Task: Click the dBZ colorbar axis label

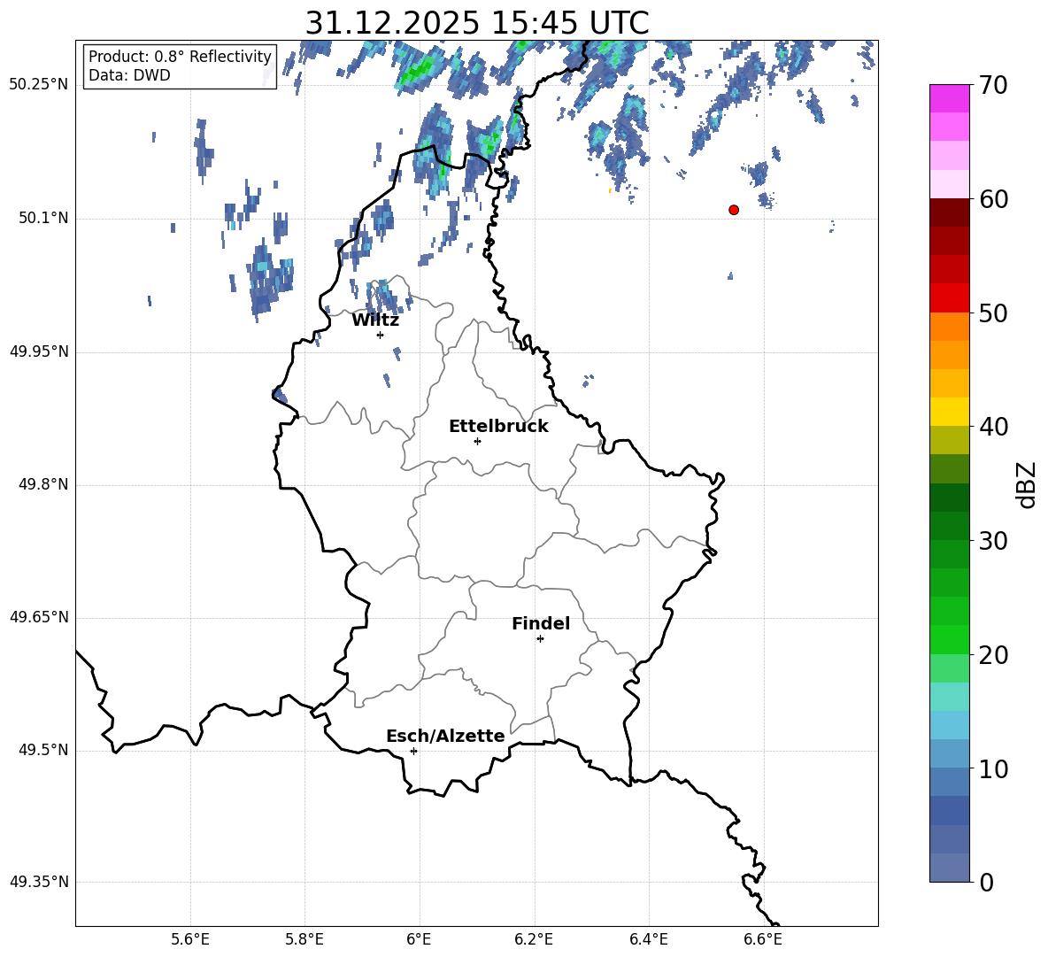Action: pos(1026,484)
